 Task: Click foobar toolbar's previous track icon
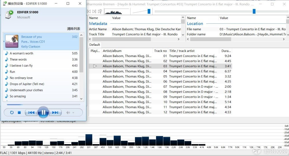[x=89, y=12]
